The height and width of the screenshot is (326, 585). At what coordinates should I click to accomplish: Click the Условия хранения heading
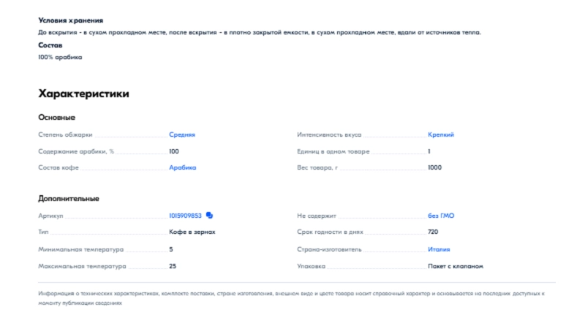(70, 20)
